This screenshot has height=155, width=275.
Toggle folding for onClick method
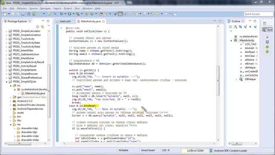pyautogui.click(x=61, y=28)
